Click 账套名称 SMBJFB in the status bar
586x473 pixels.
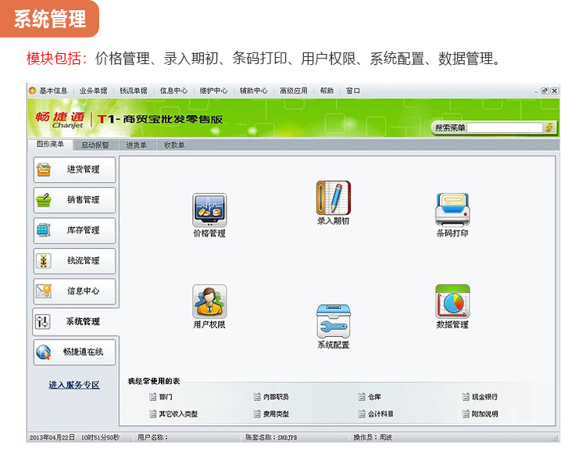(x=271, y=437)
